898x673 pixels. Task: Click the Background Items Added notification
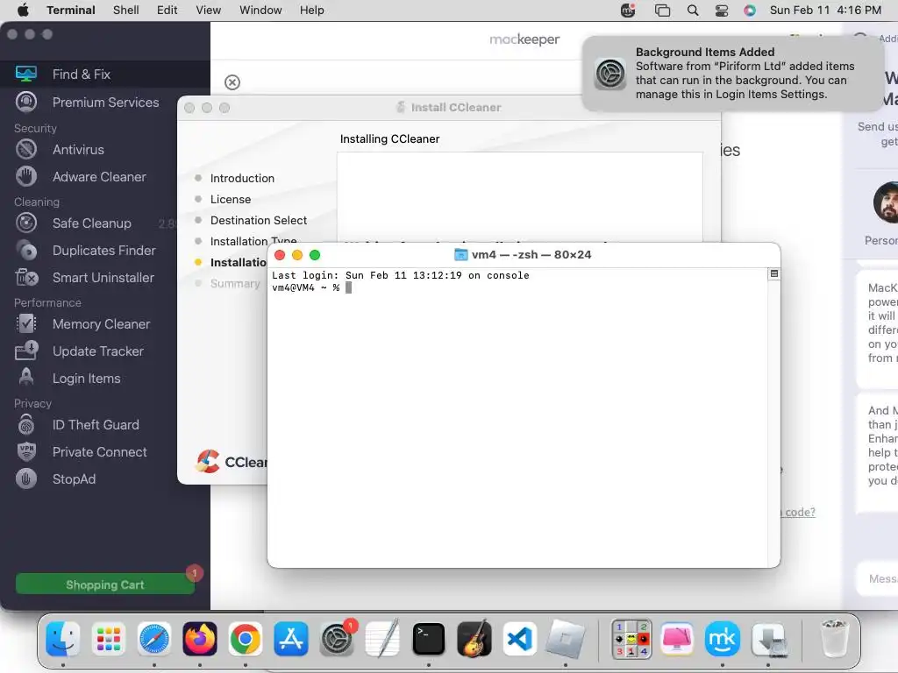pos(733,74)
